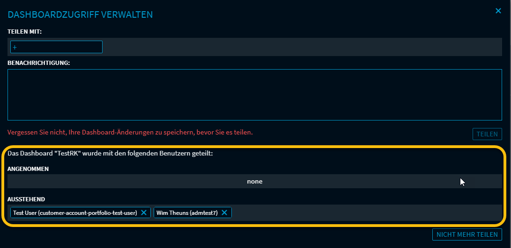Screen dimensions: 511x248
Task: Select the Wim Theuns (admtest7) tag label
Action: 187,213
